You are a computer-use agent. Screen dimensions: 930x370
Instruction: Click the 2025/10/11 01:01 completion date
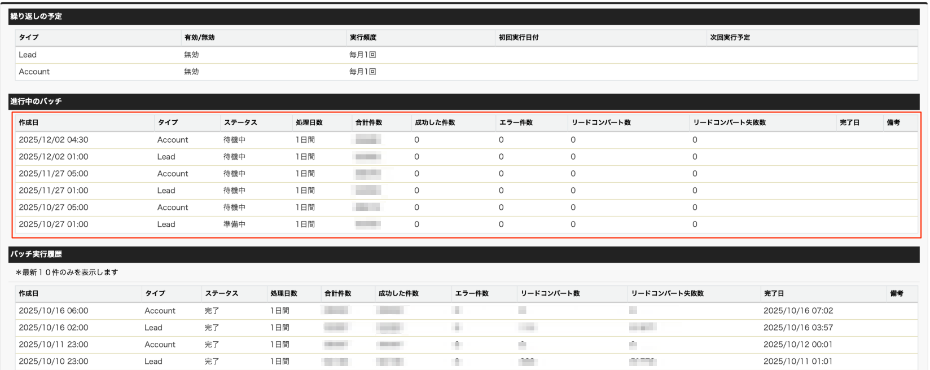coord(798,362)
